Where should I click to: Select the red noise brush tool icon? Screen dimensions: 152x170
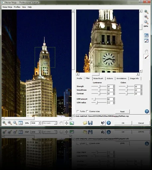146,57
